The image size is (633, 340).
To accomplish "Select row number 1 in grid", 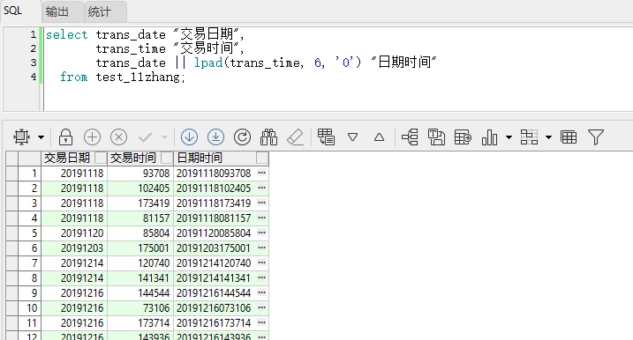I will coord(29,174).
